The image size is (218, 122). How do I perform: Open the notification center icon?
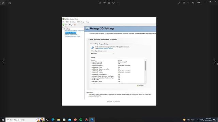click(214, 120)
